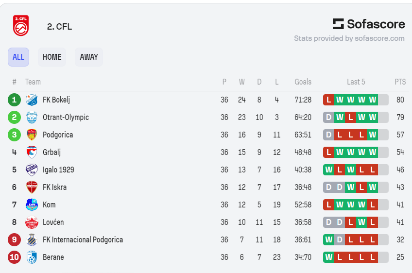Open the Sofascore logo link
Screen dimensions: 412x273
tap(368, 24)
